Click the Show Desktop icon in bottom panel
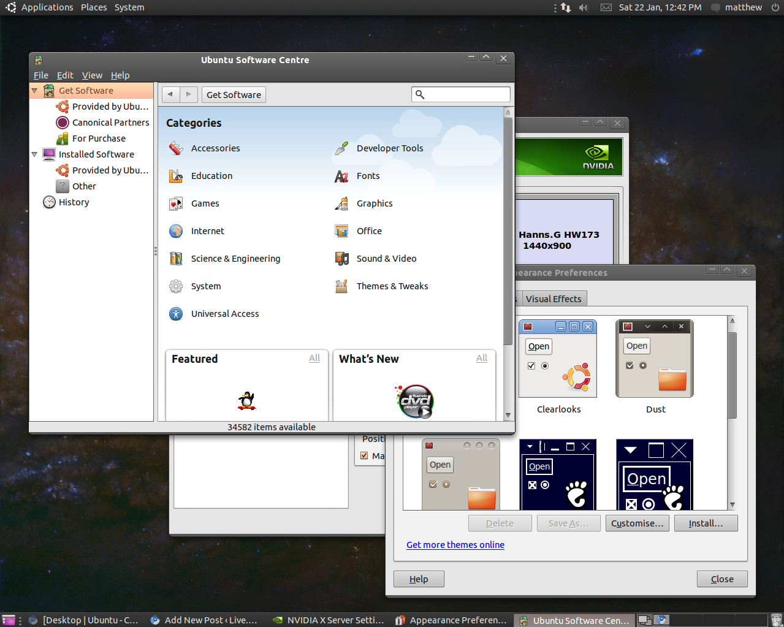The height and width of the screenshot is (627, 784). (9, 620)
